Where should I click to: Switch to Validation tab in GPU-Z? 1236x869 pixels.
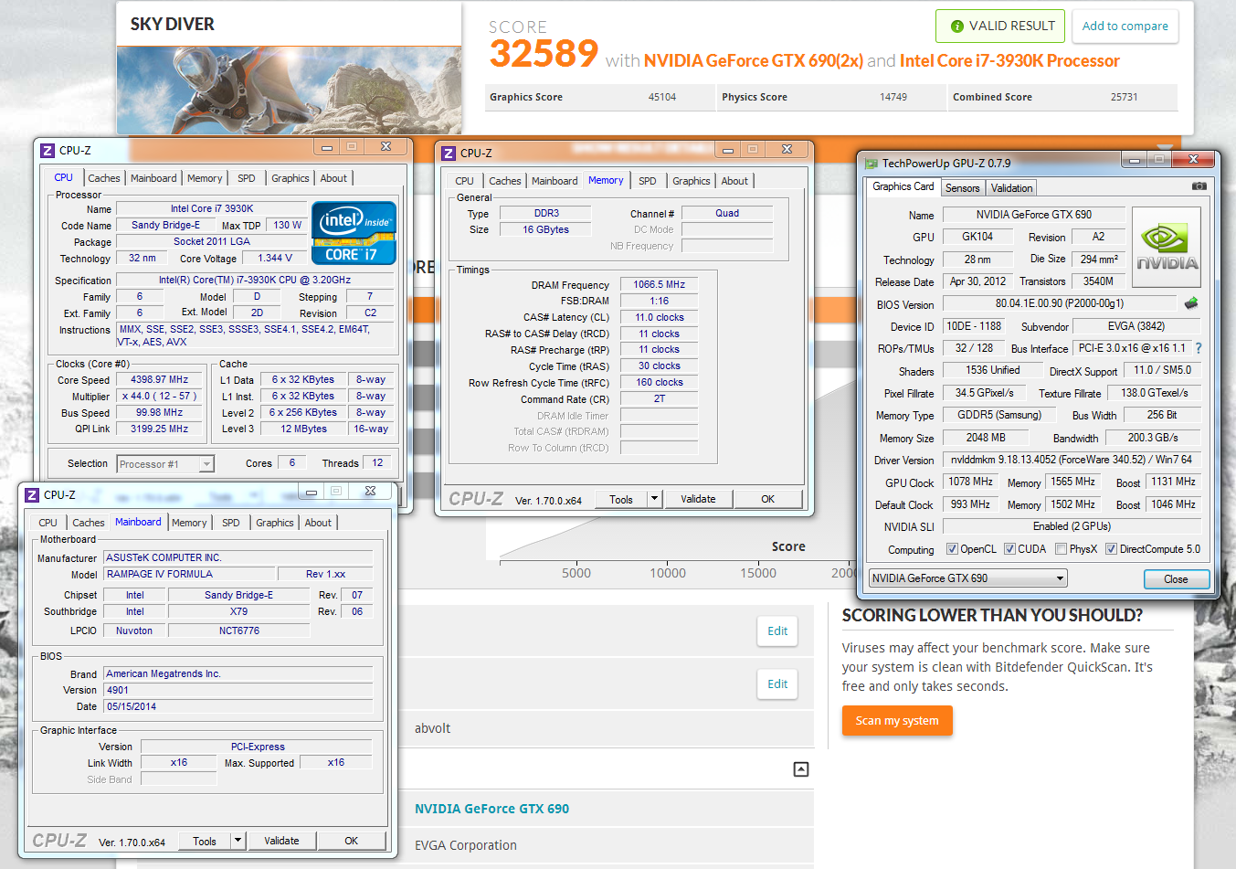point(1011,188)
